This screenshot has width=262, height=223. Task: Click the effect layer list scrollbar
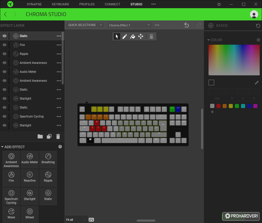click(x=63, y=58)
